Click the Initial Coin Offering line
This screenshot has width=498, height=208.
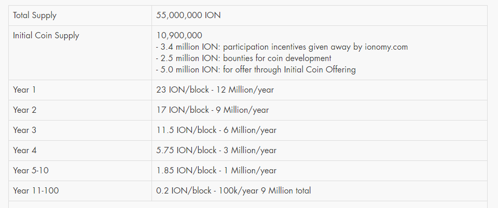click(x=256, y=70)
